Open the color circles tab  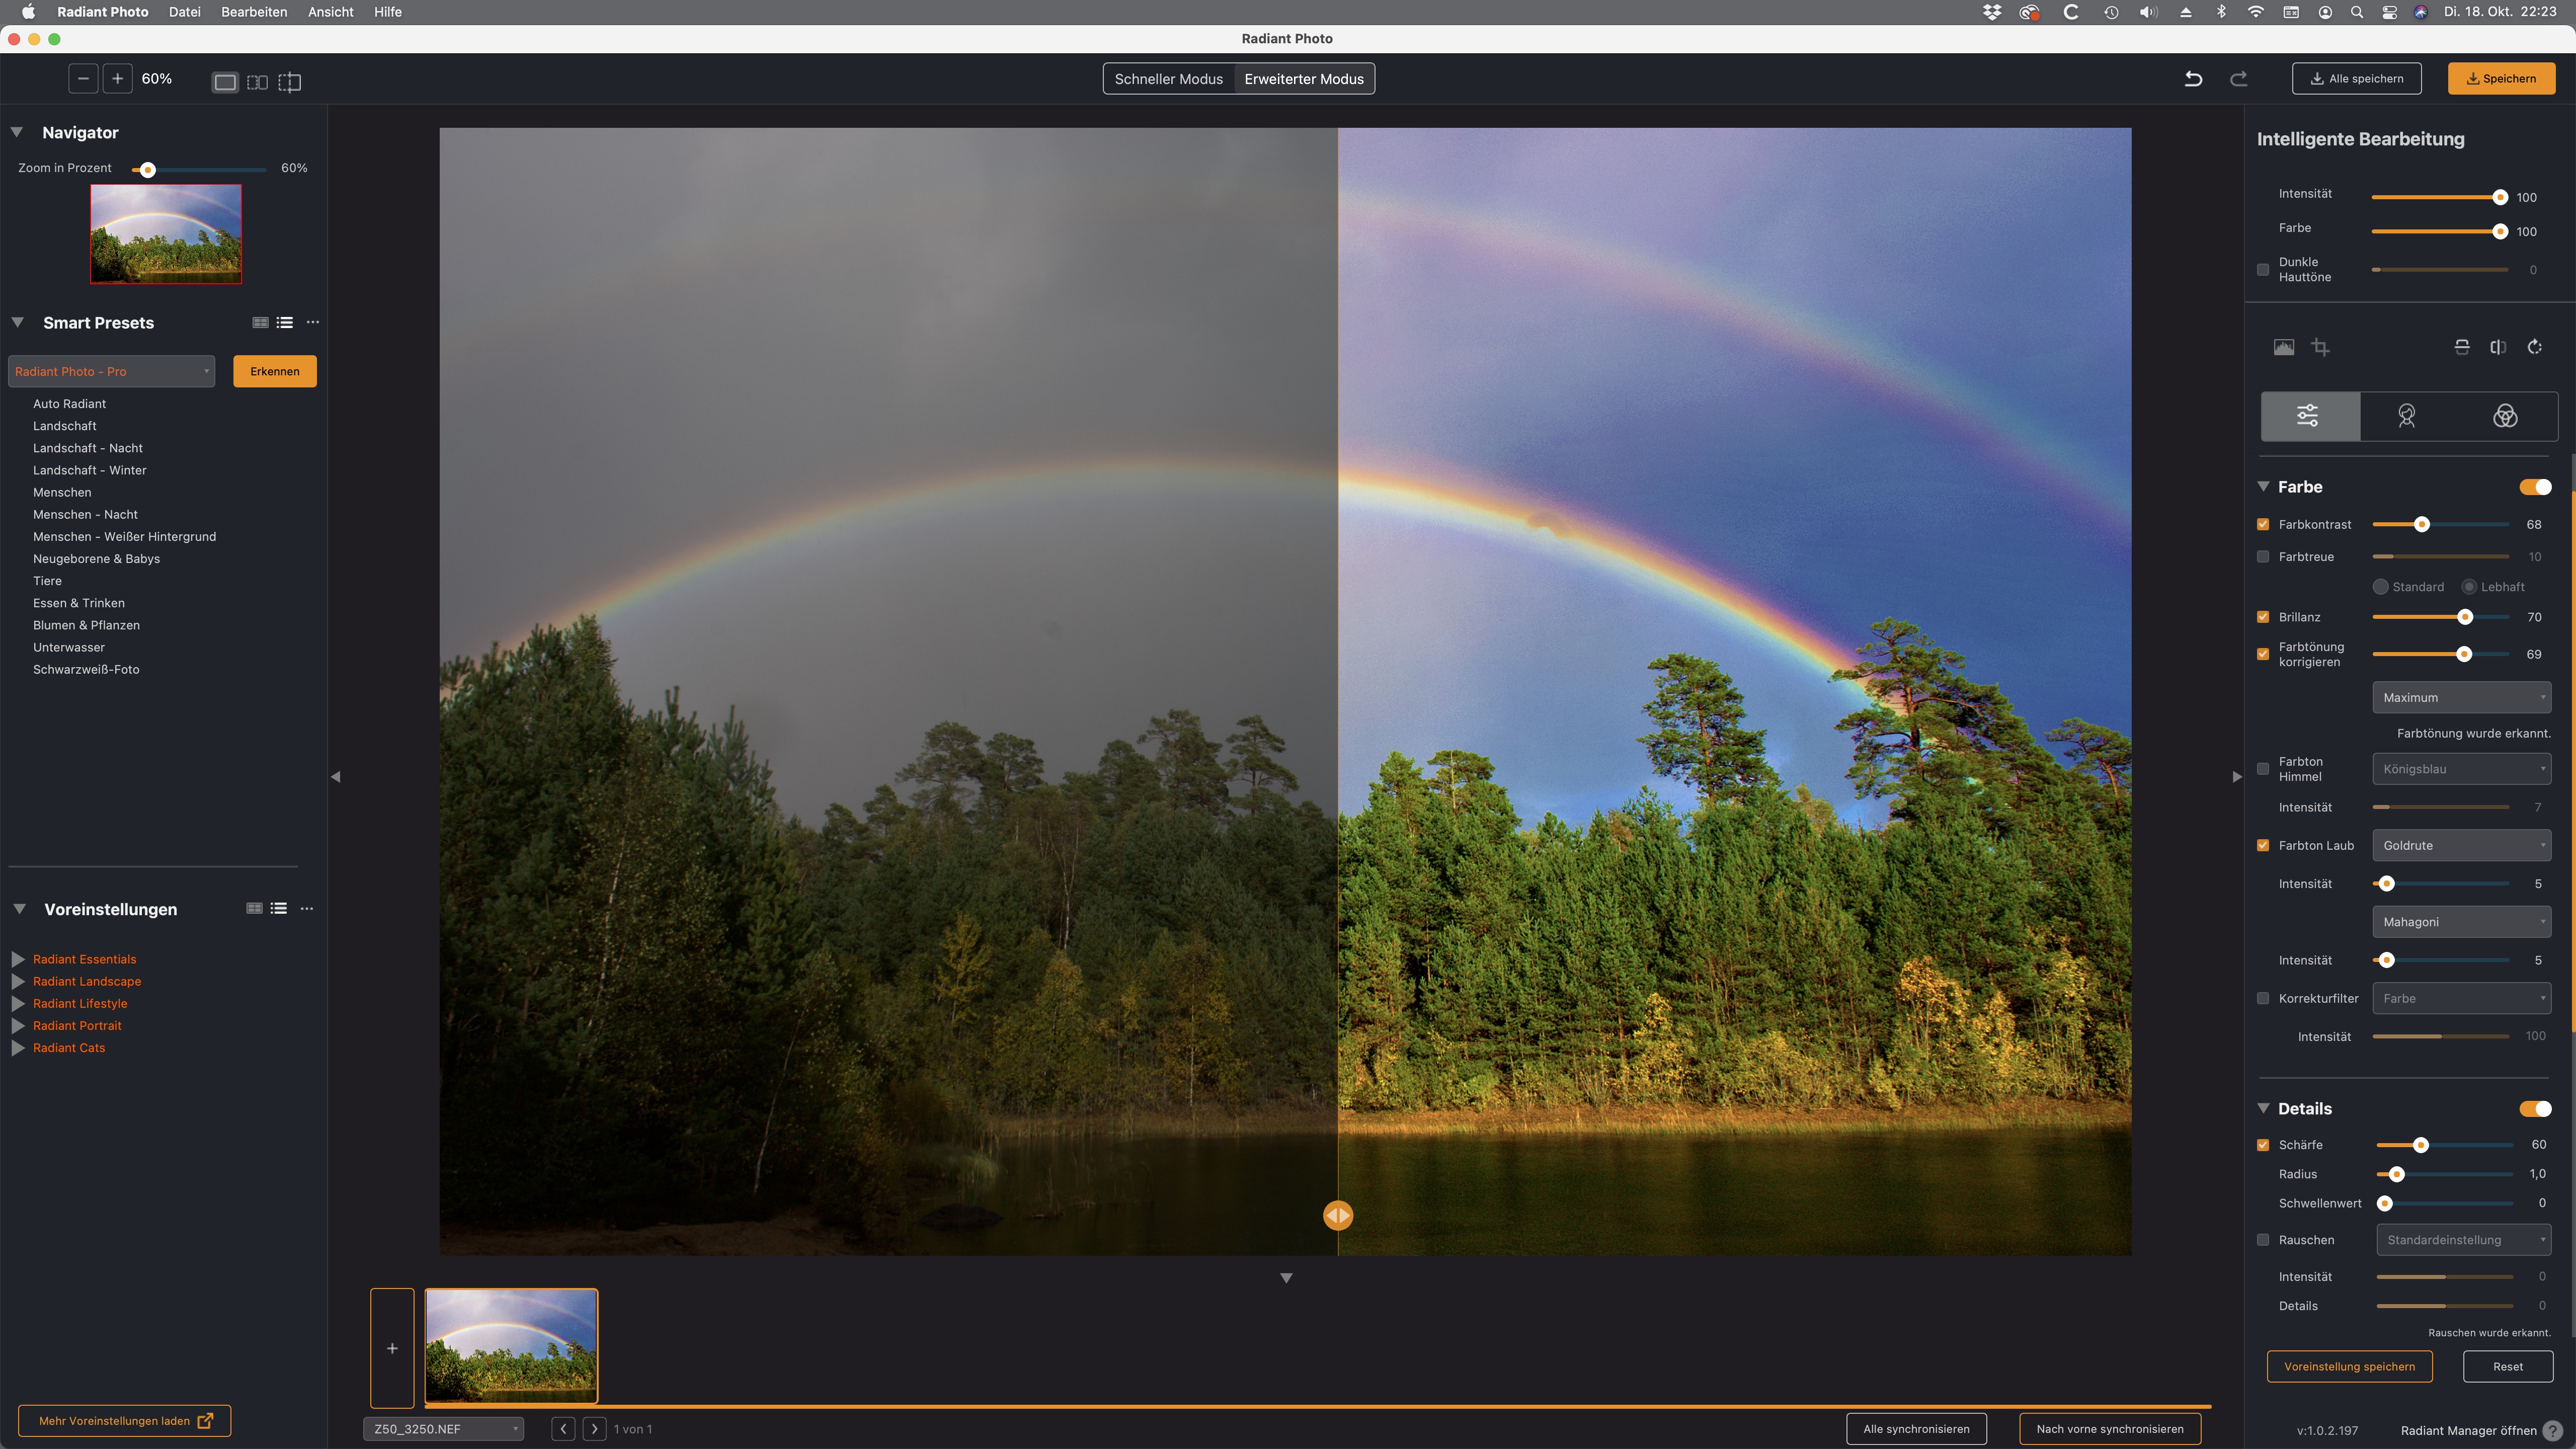2505,416
